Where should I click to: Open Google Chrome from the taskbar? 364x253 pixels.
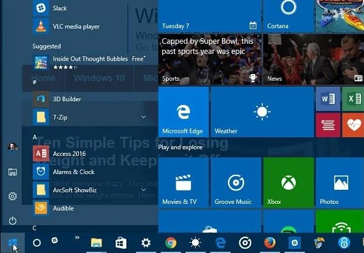point(171,243)
